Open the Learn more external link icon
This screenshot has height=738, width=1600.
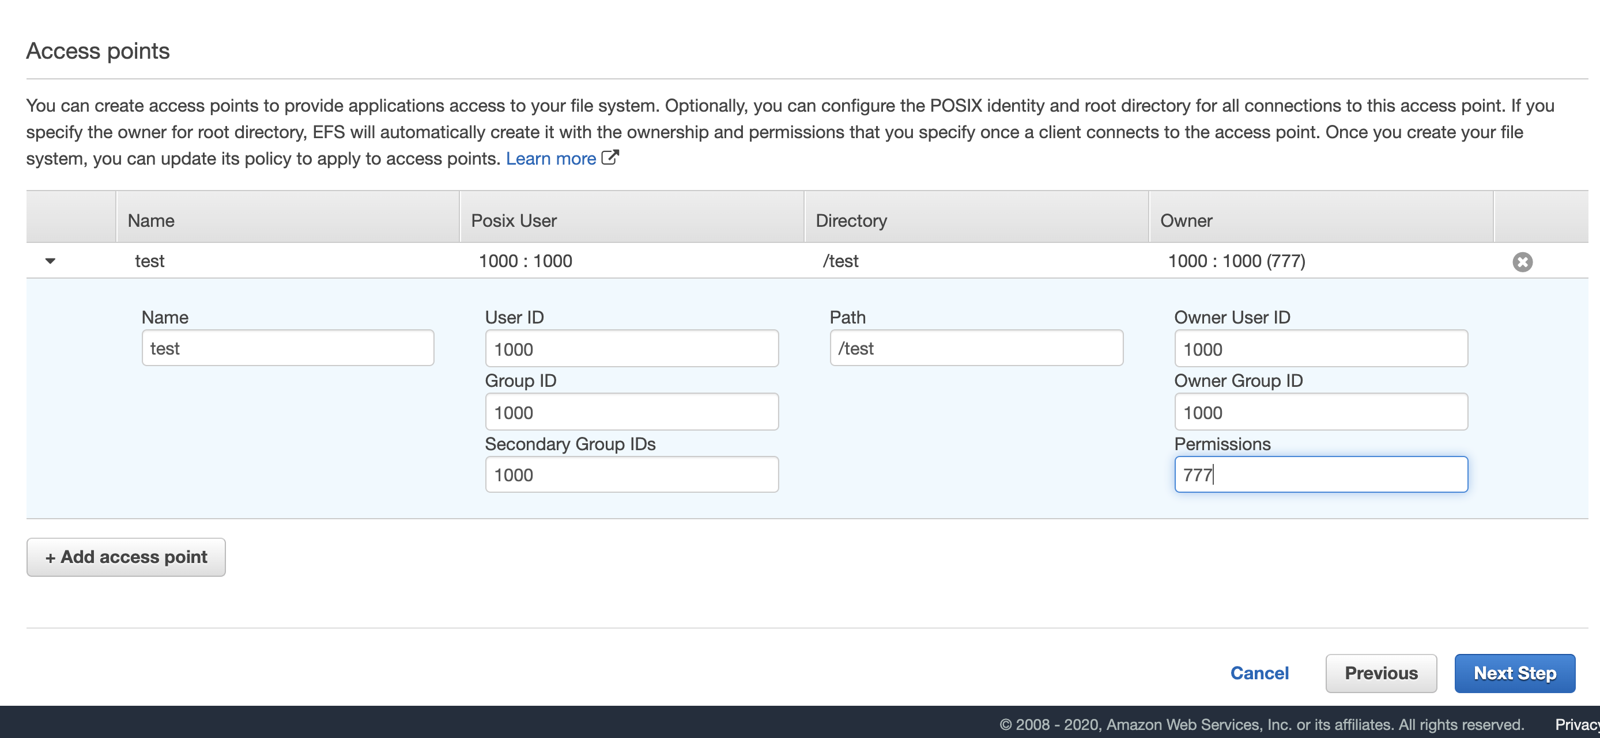tap(610, 158)
